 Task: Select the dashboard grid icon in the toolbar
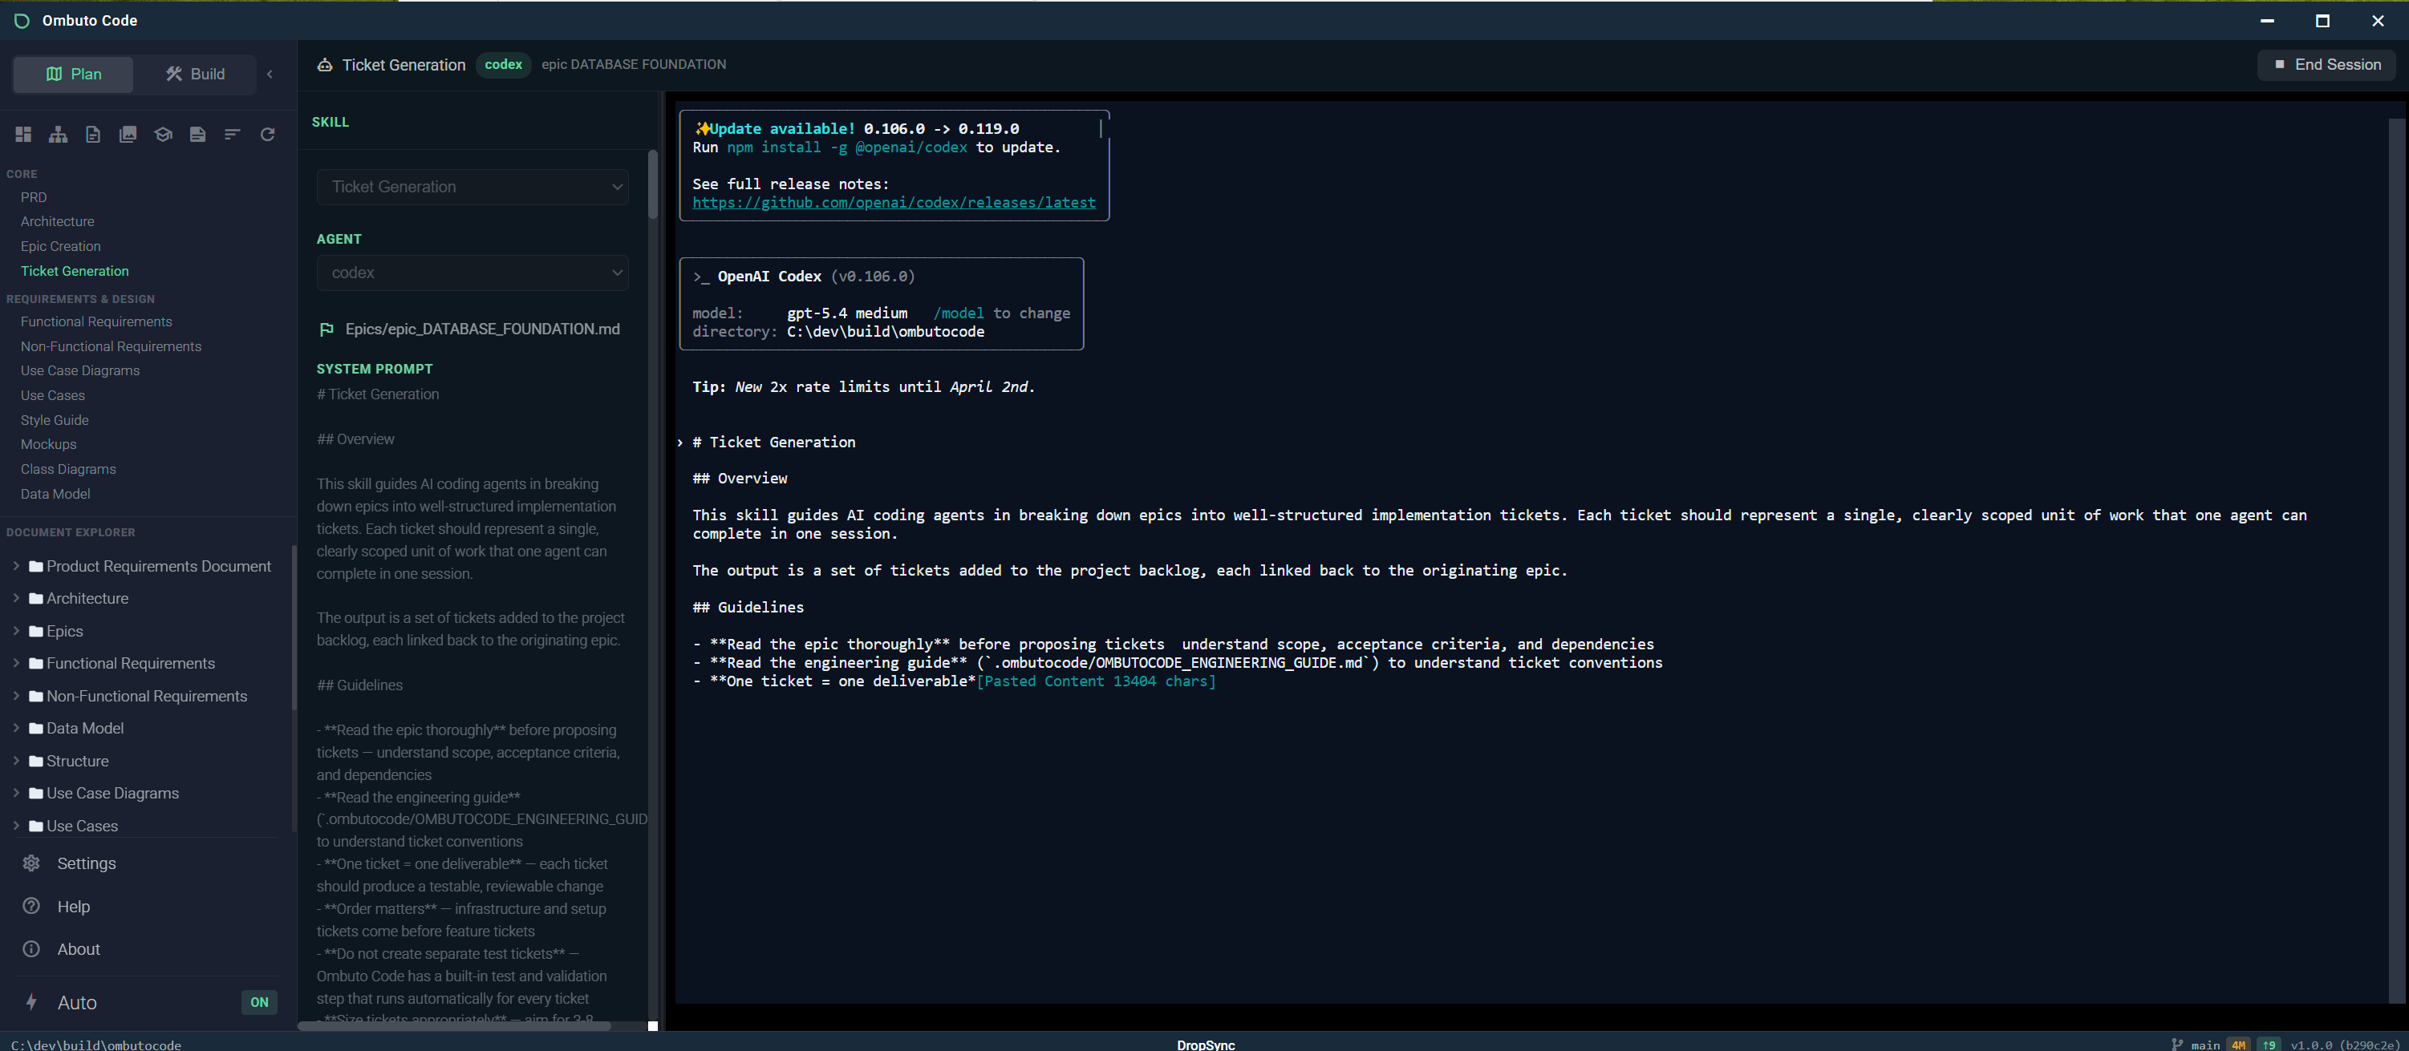click(x=23, y=134)
